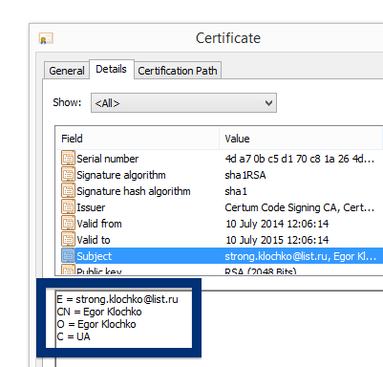Click the Signature hash algorithm row icon
This screenshot has height=367, width=383.
coord(68,191)
